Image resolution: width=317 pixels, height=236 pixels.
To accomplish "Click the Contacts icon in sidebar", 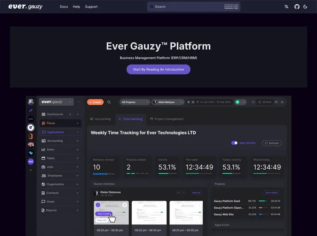I will (x=43, y=193).
